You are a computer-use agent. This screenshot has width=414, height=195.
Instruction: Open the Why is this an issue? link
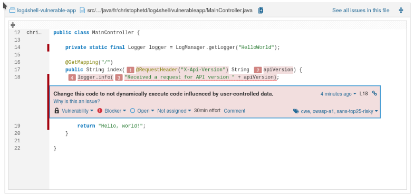[76, 101]
